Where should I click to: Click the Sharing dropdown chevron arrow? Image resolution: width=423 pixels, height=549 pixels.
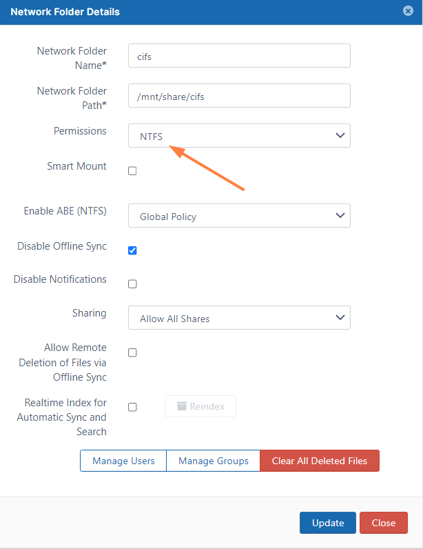pos(340,318)
